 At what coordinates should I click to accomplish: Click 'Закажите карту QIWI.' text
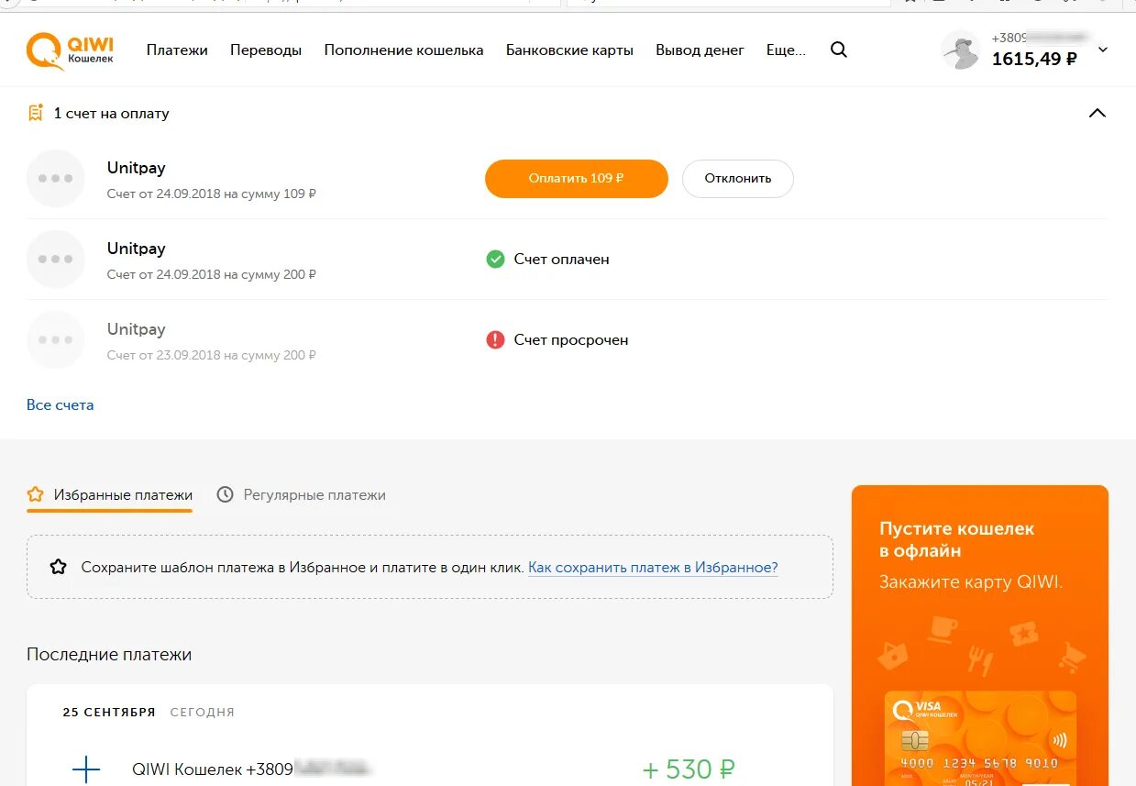click(x=971, y=581)
